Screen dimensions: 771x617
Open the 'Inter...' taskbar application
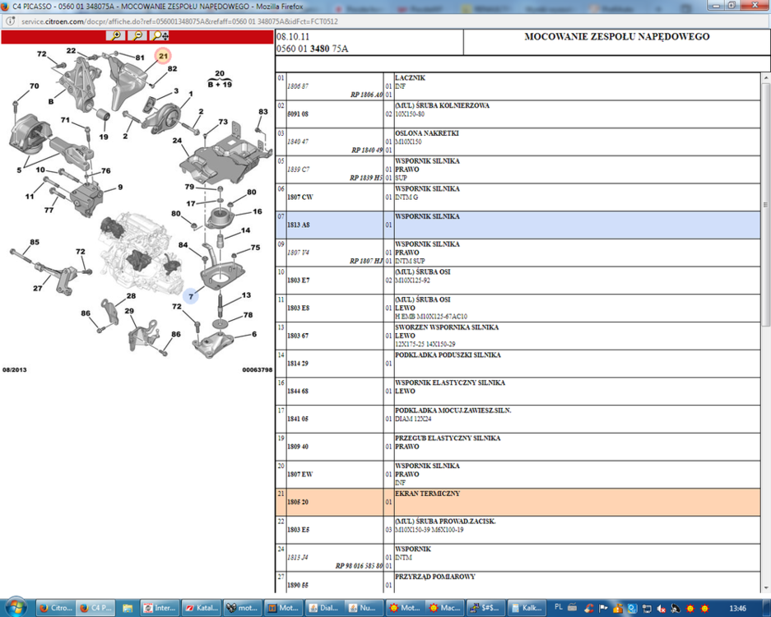tap(160, 608)
